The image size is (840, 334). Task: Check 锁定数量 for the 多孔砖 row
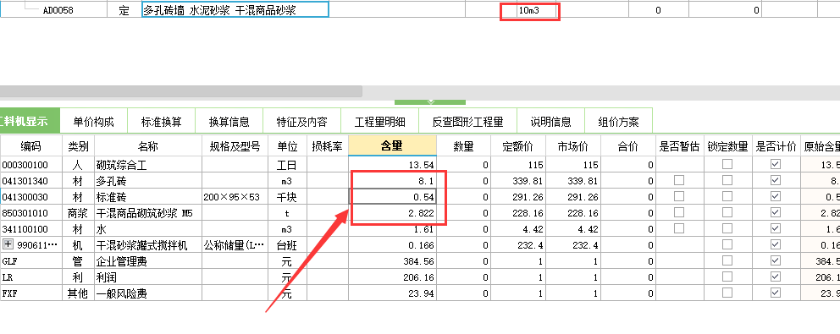point(727,181)
